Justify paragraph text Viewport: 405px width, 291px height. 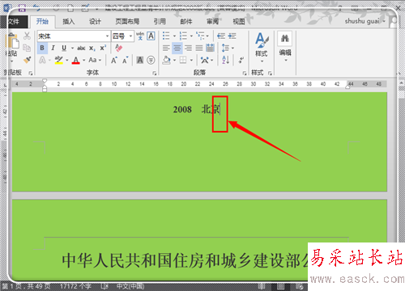[199, 48]
